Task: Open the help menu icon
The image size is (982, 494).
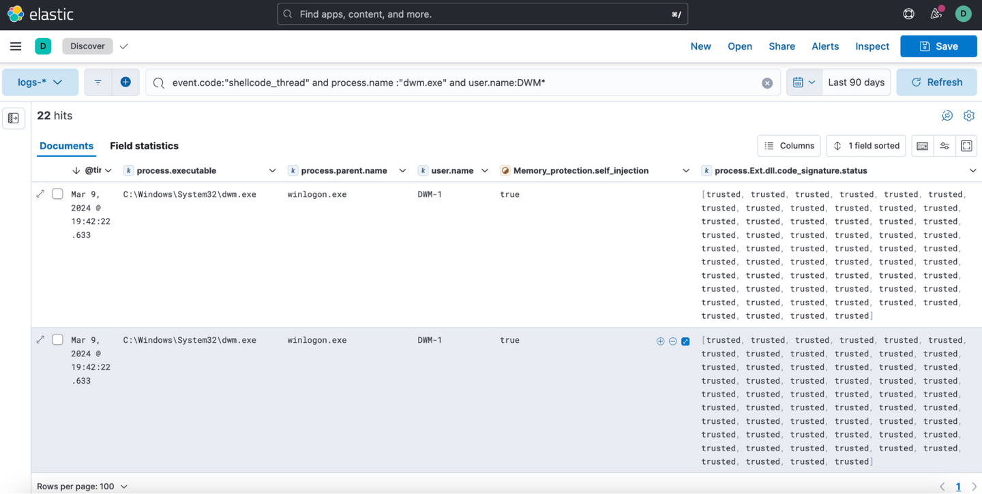Action: pyautogui.click(x=908, y=14)
